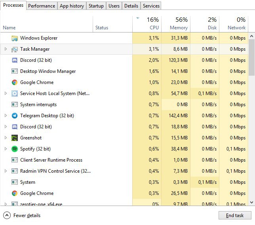Click the Fewer details arrow icon
The width and height of the screenshot is (255, 225).
pos(7,215)
